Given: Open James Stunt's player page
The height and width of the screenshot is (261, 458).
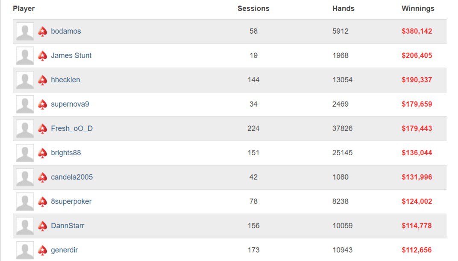Looking at the screenshot, I should (71, 55).
